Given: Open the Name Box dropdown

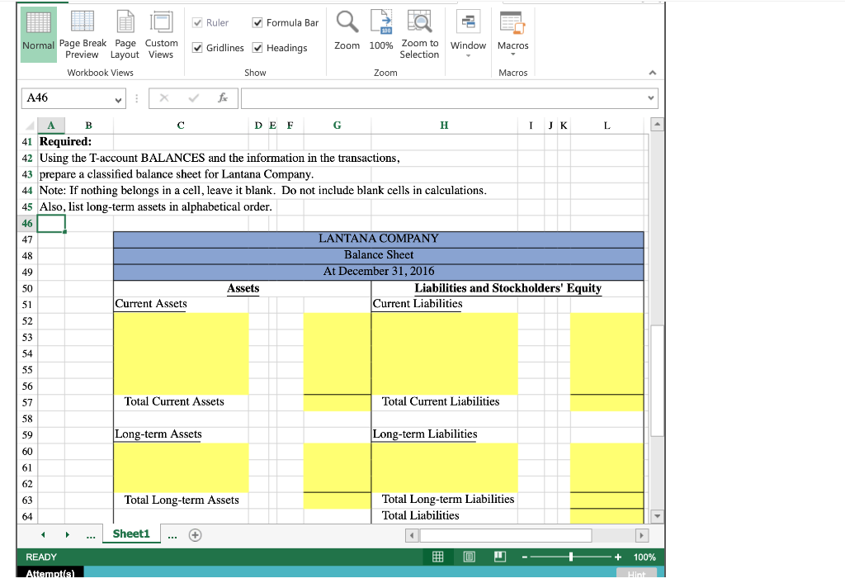Looking at the screenshot, I should tap(119, 98).
